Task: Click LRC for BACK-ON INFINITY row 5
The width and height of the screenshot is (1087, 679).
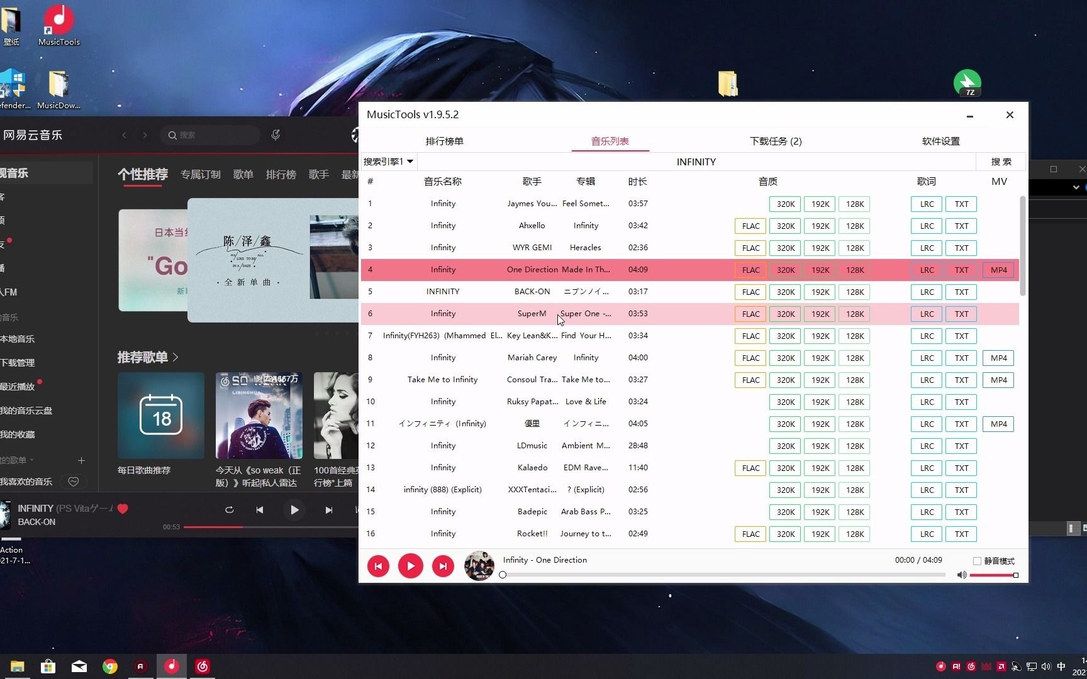Action: pyautogui.click(x=927, y=292)
